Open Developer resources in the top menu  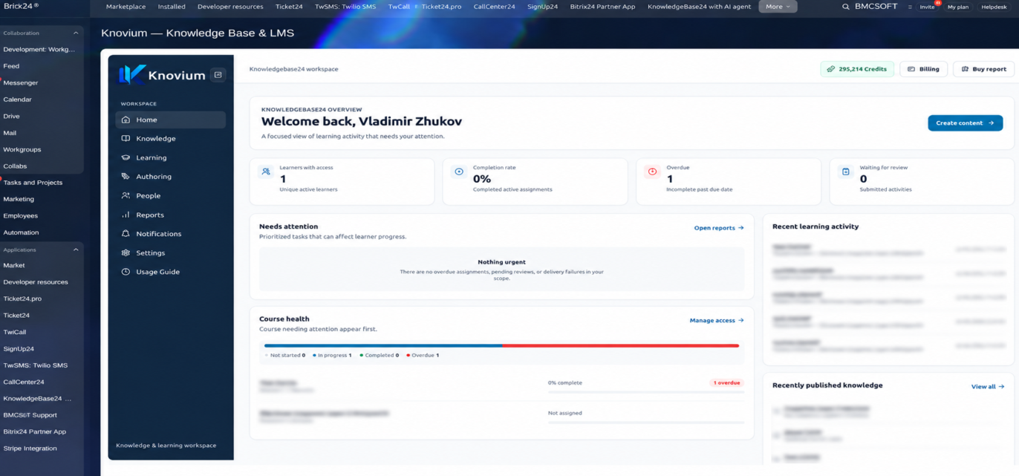point(230,7)
